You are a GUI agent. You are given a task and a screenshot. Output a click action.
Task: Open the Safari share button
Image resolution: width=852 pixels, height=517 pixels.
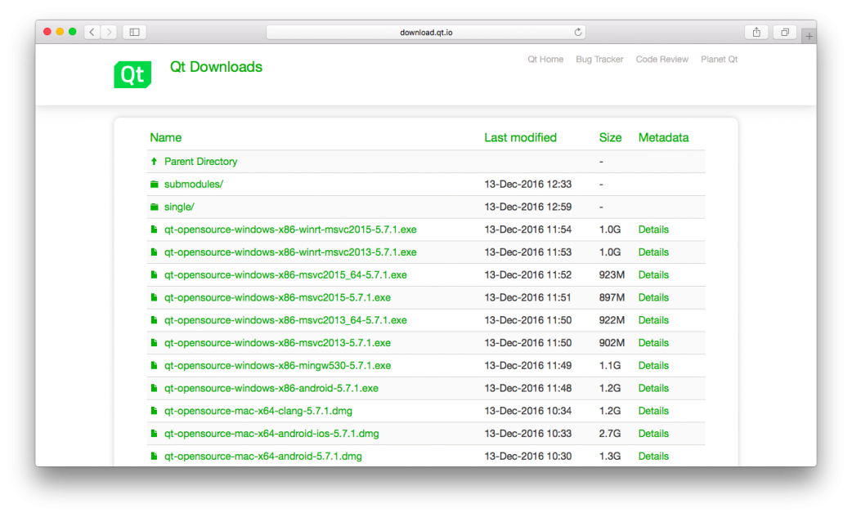point(756,32)
